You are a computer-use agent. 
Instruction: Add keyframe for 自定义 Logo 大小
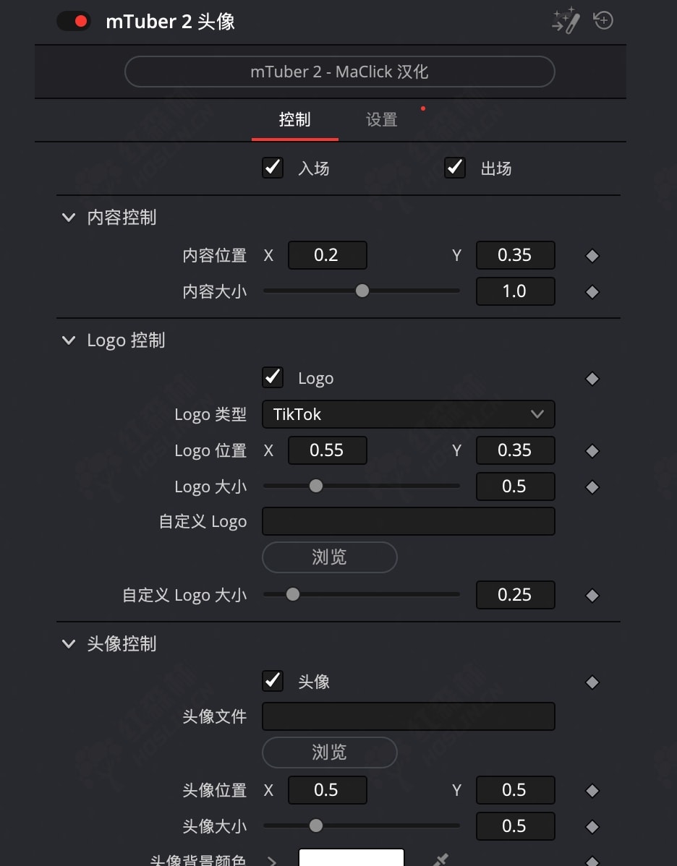tap(592, 596)
